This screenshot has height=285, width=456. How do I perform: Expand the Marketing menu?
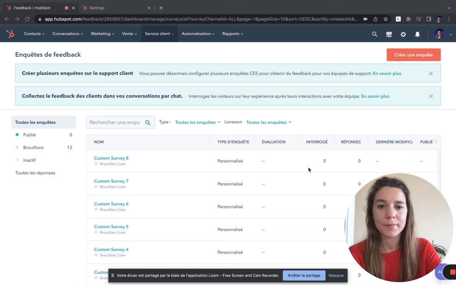pyautogui.click(x=103, y=34)
